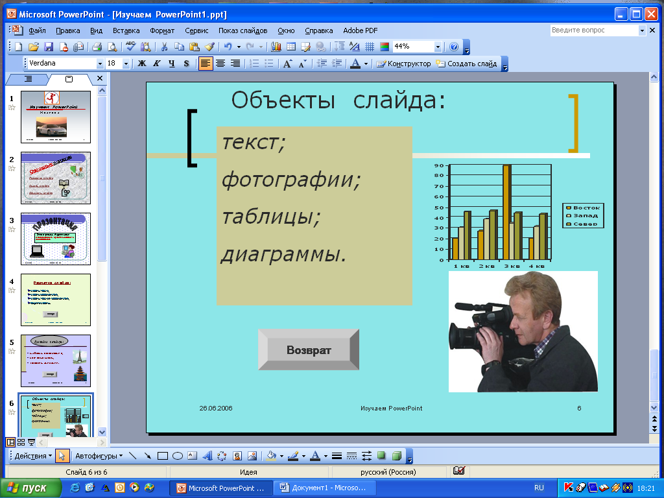Insert WordArt object
Viewport: 664px width, 498px height.
(207, 456)
